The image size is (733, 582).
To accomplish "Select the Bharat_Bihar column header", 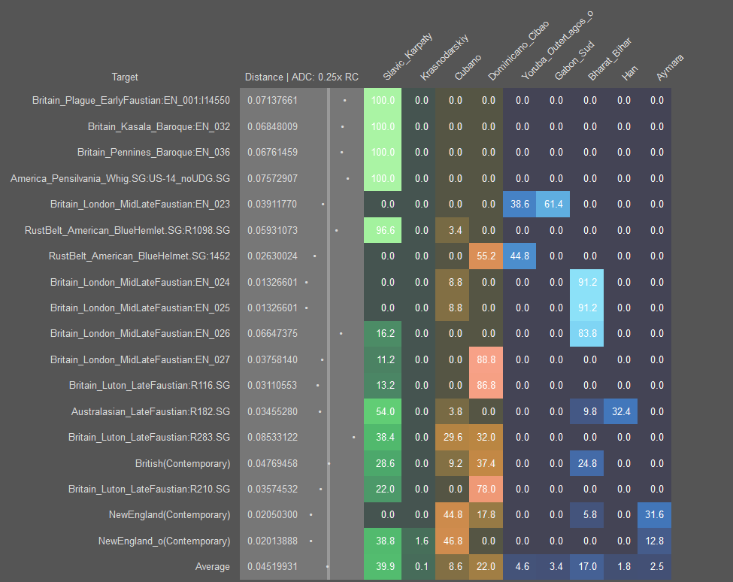I will click(610, 59).
